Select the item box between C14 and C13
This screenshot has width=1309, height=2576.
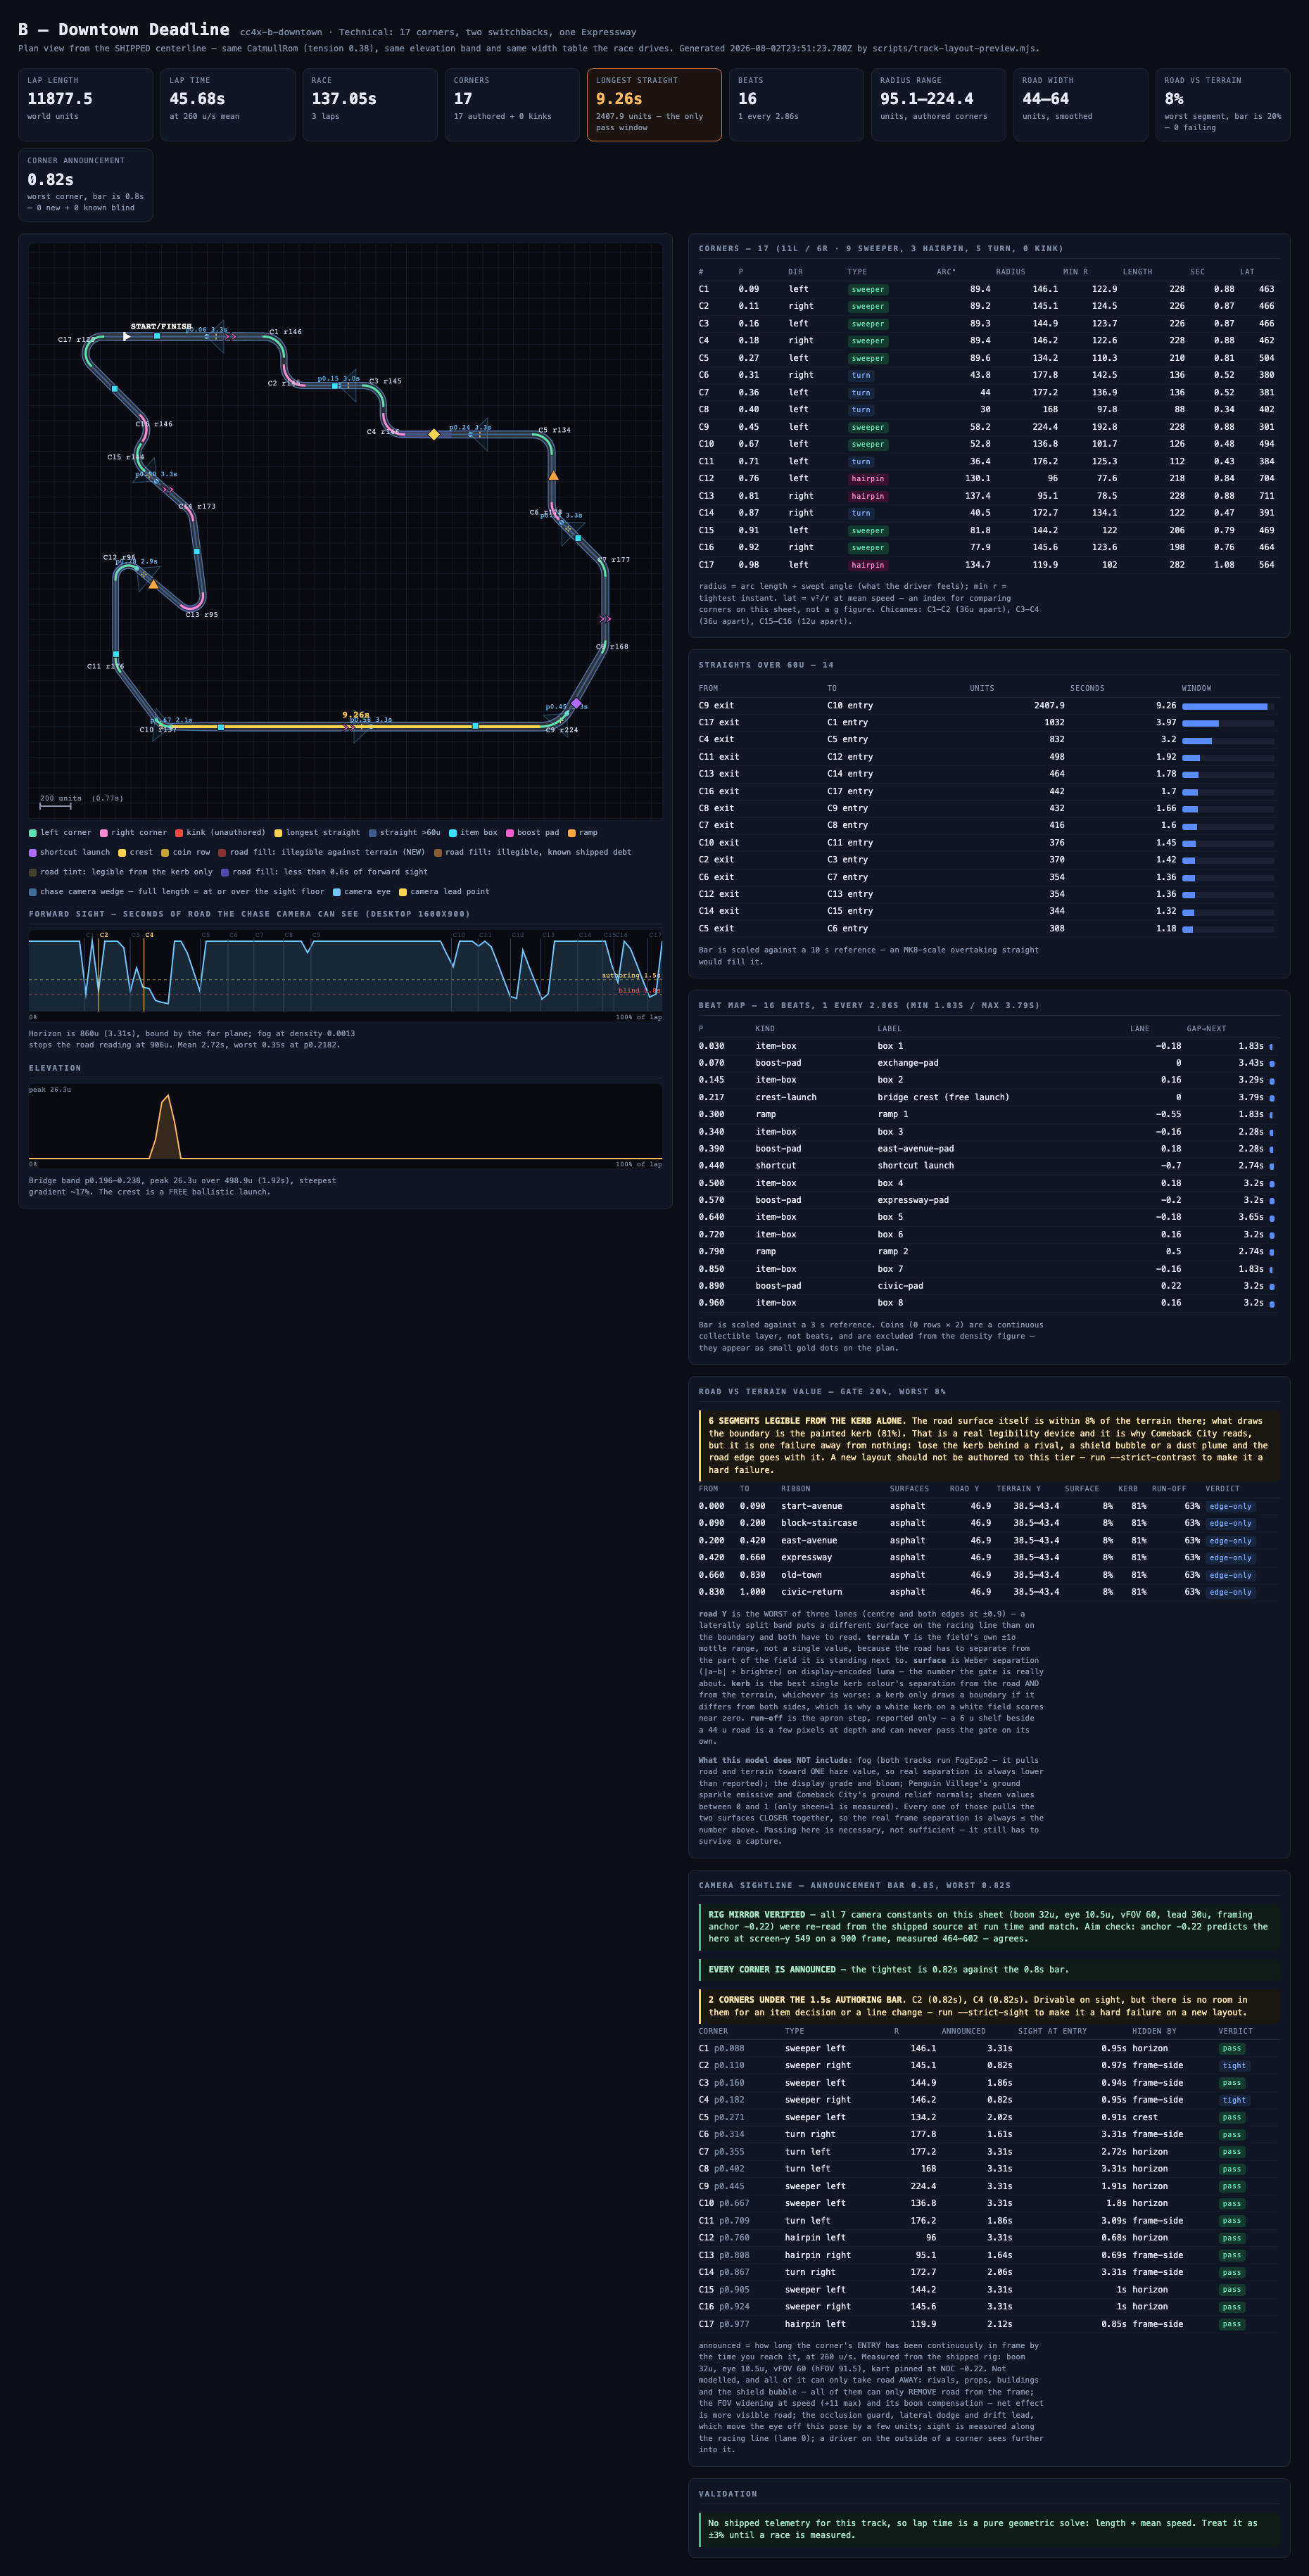point(196,551)
